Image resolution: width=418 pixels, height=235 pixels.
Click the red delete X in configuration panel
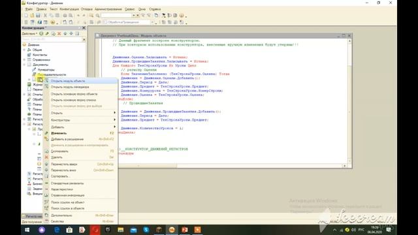click(x=59, y=33)
